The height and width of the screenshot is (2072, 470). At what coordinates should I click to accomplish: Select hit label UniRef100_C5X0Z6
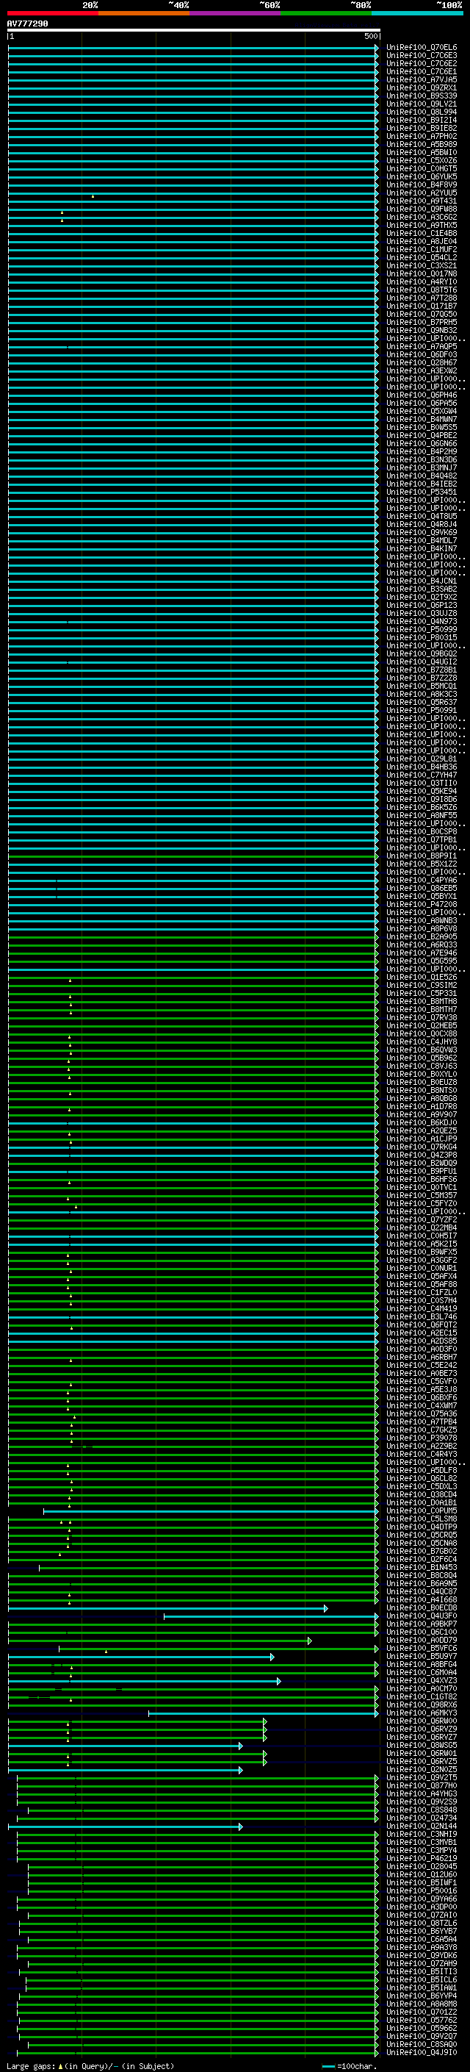(422, 161)
